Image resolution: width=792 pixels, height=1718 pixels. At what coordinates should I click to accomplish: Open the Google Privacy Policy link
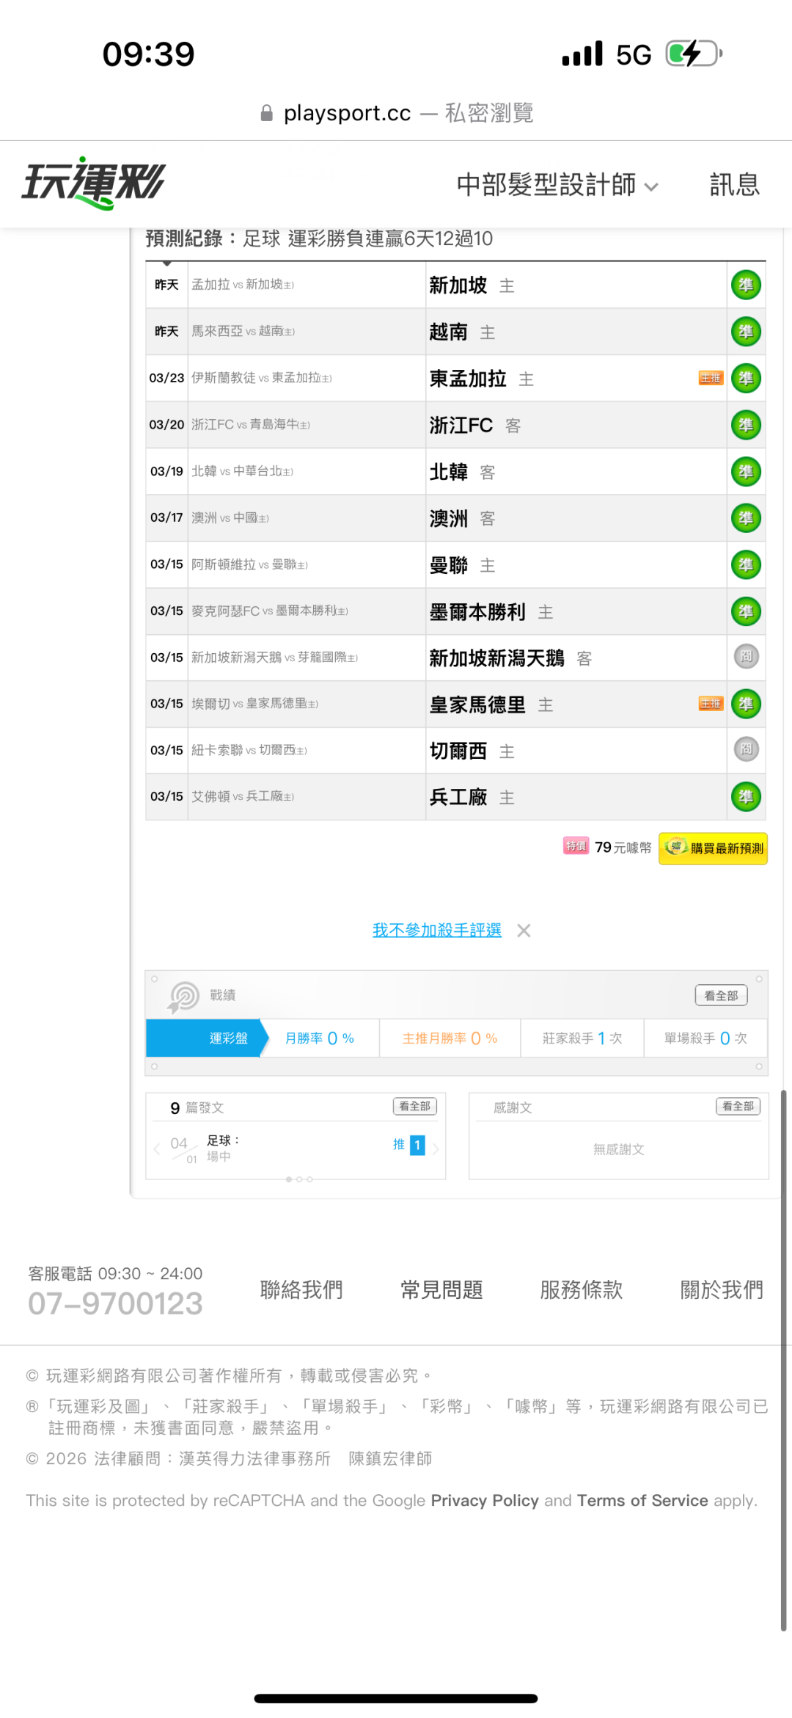click(x=485, y=1501)
